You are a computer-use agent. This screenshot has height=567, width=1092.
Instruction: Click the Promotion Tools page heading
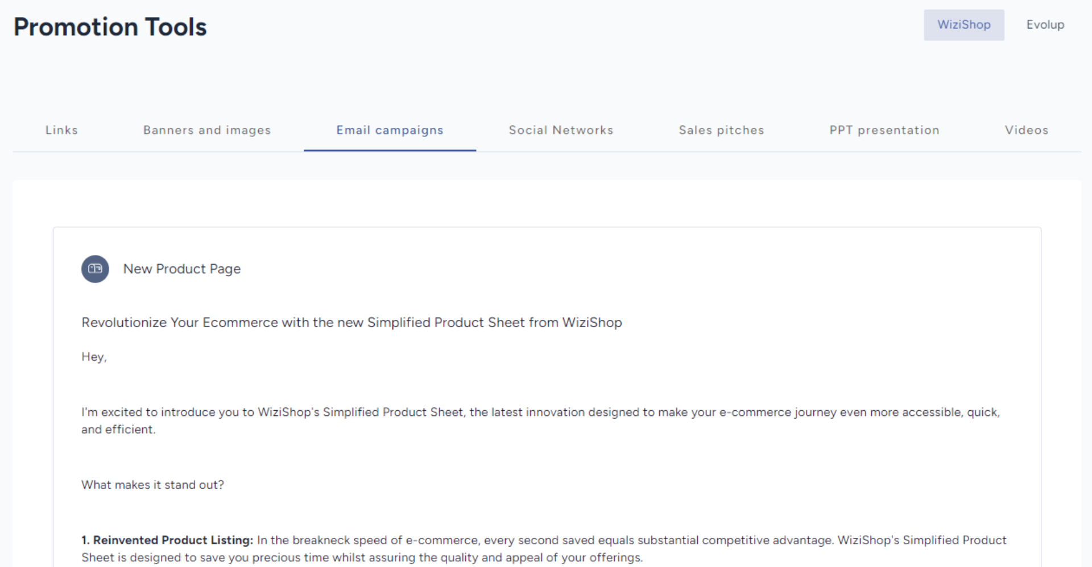[110, 27]
